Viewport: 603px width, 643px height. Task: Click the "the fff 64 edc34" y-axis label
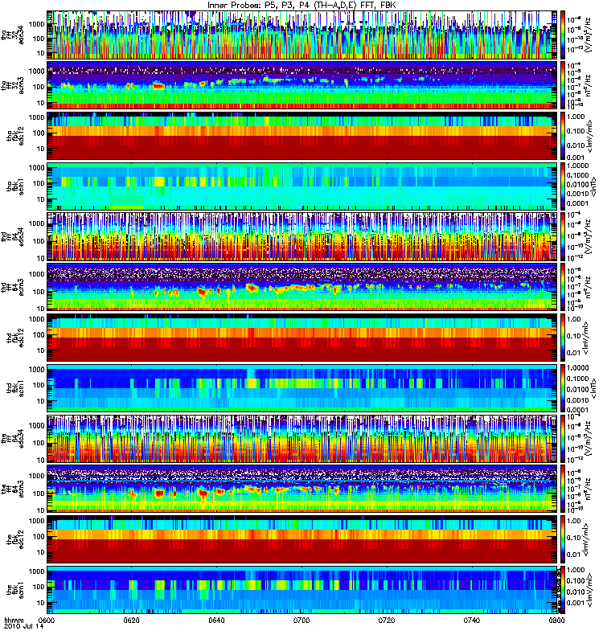coord(12,438)
